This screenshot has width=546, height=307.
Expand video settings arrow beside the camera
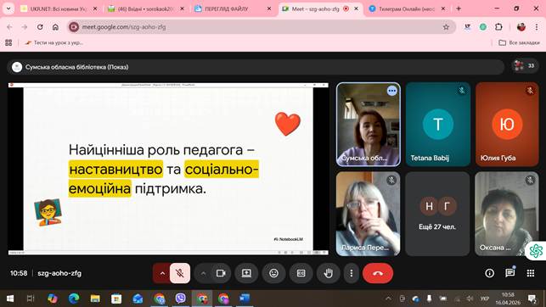pos(203,273)
